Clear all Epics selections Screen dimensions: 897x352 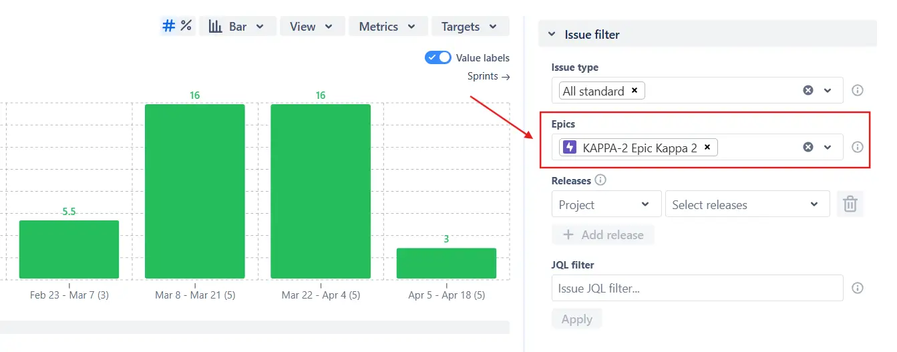click(808, 147)
